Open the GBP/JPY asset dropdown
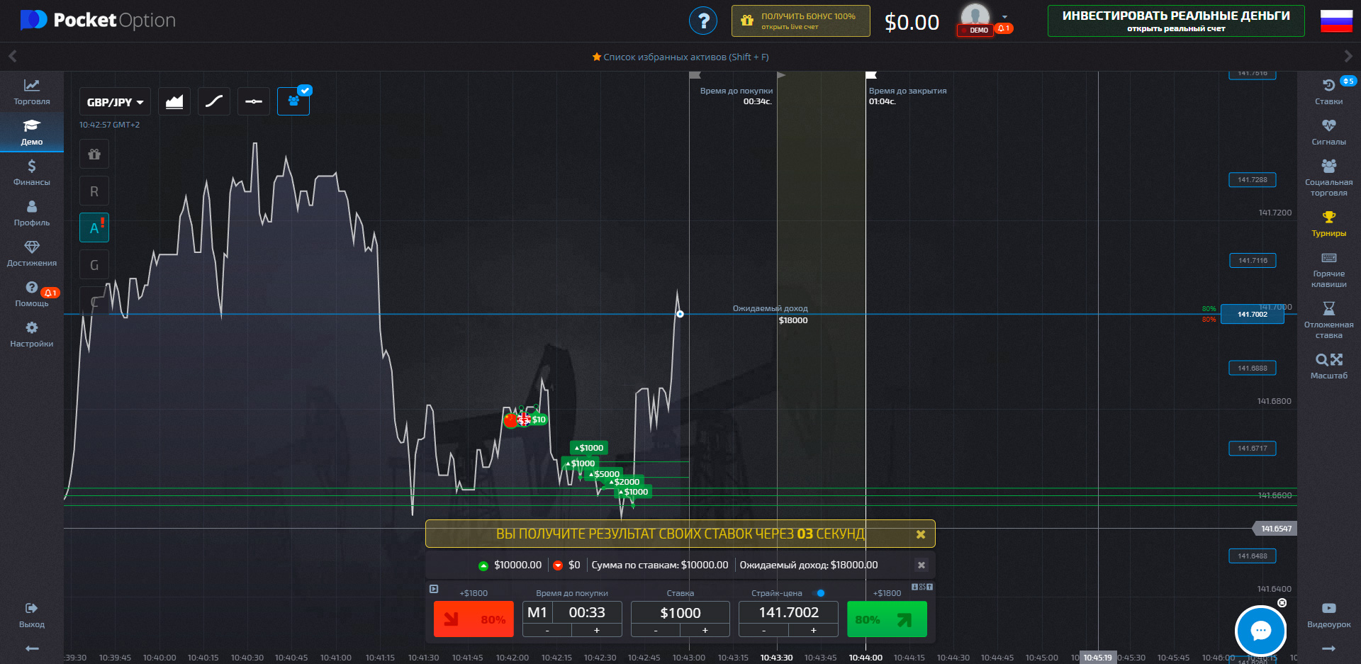Screen dimensions: 1361x664 (x=115, y=102)
